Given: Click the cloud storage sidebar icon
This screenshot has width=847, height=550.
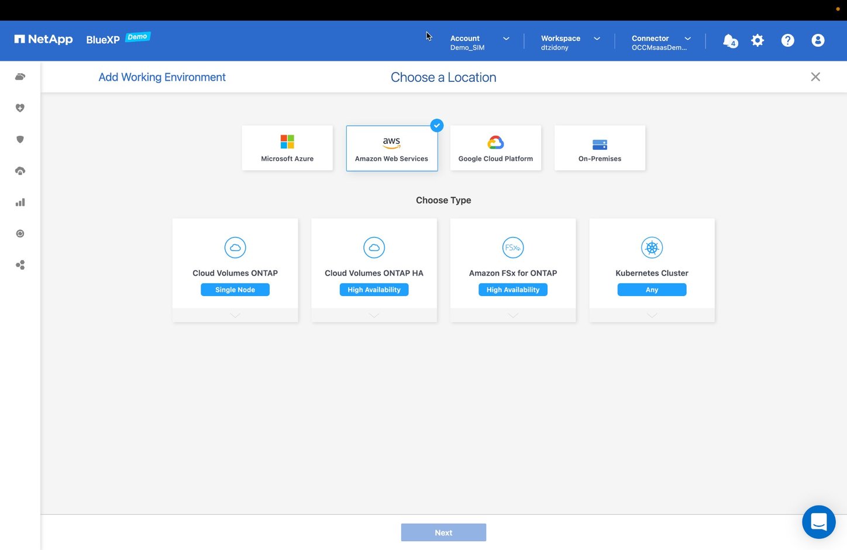Looking at the screenshot, I should pyautogui.click(x=20, y=77).
